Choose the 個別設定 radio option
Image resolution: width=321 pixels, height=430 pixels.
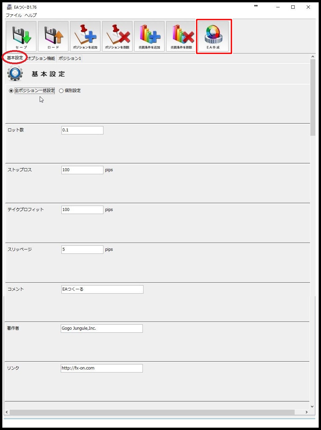pos(61,91)
